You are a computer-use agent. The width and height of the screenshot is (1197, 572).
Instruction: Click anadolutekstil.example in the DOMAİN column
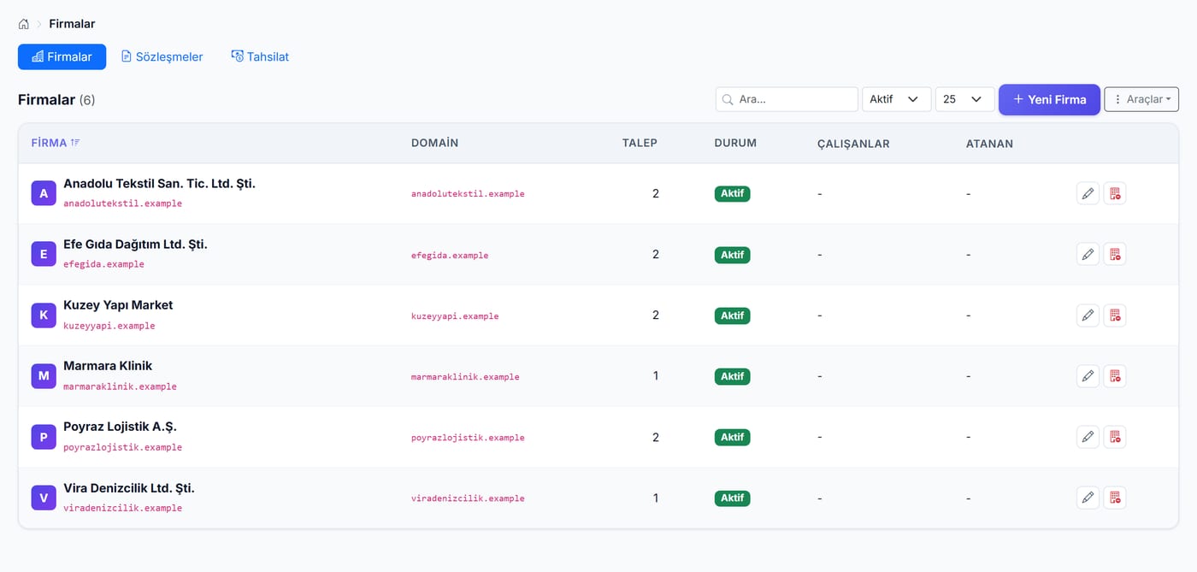(468, 194)
